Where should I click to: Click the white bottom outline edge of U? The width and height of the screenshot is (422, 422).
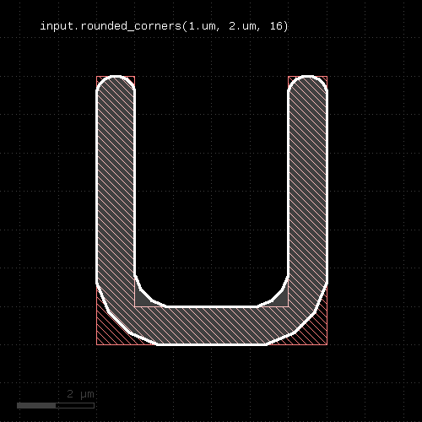(x=212, y=344)
